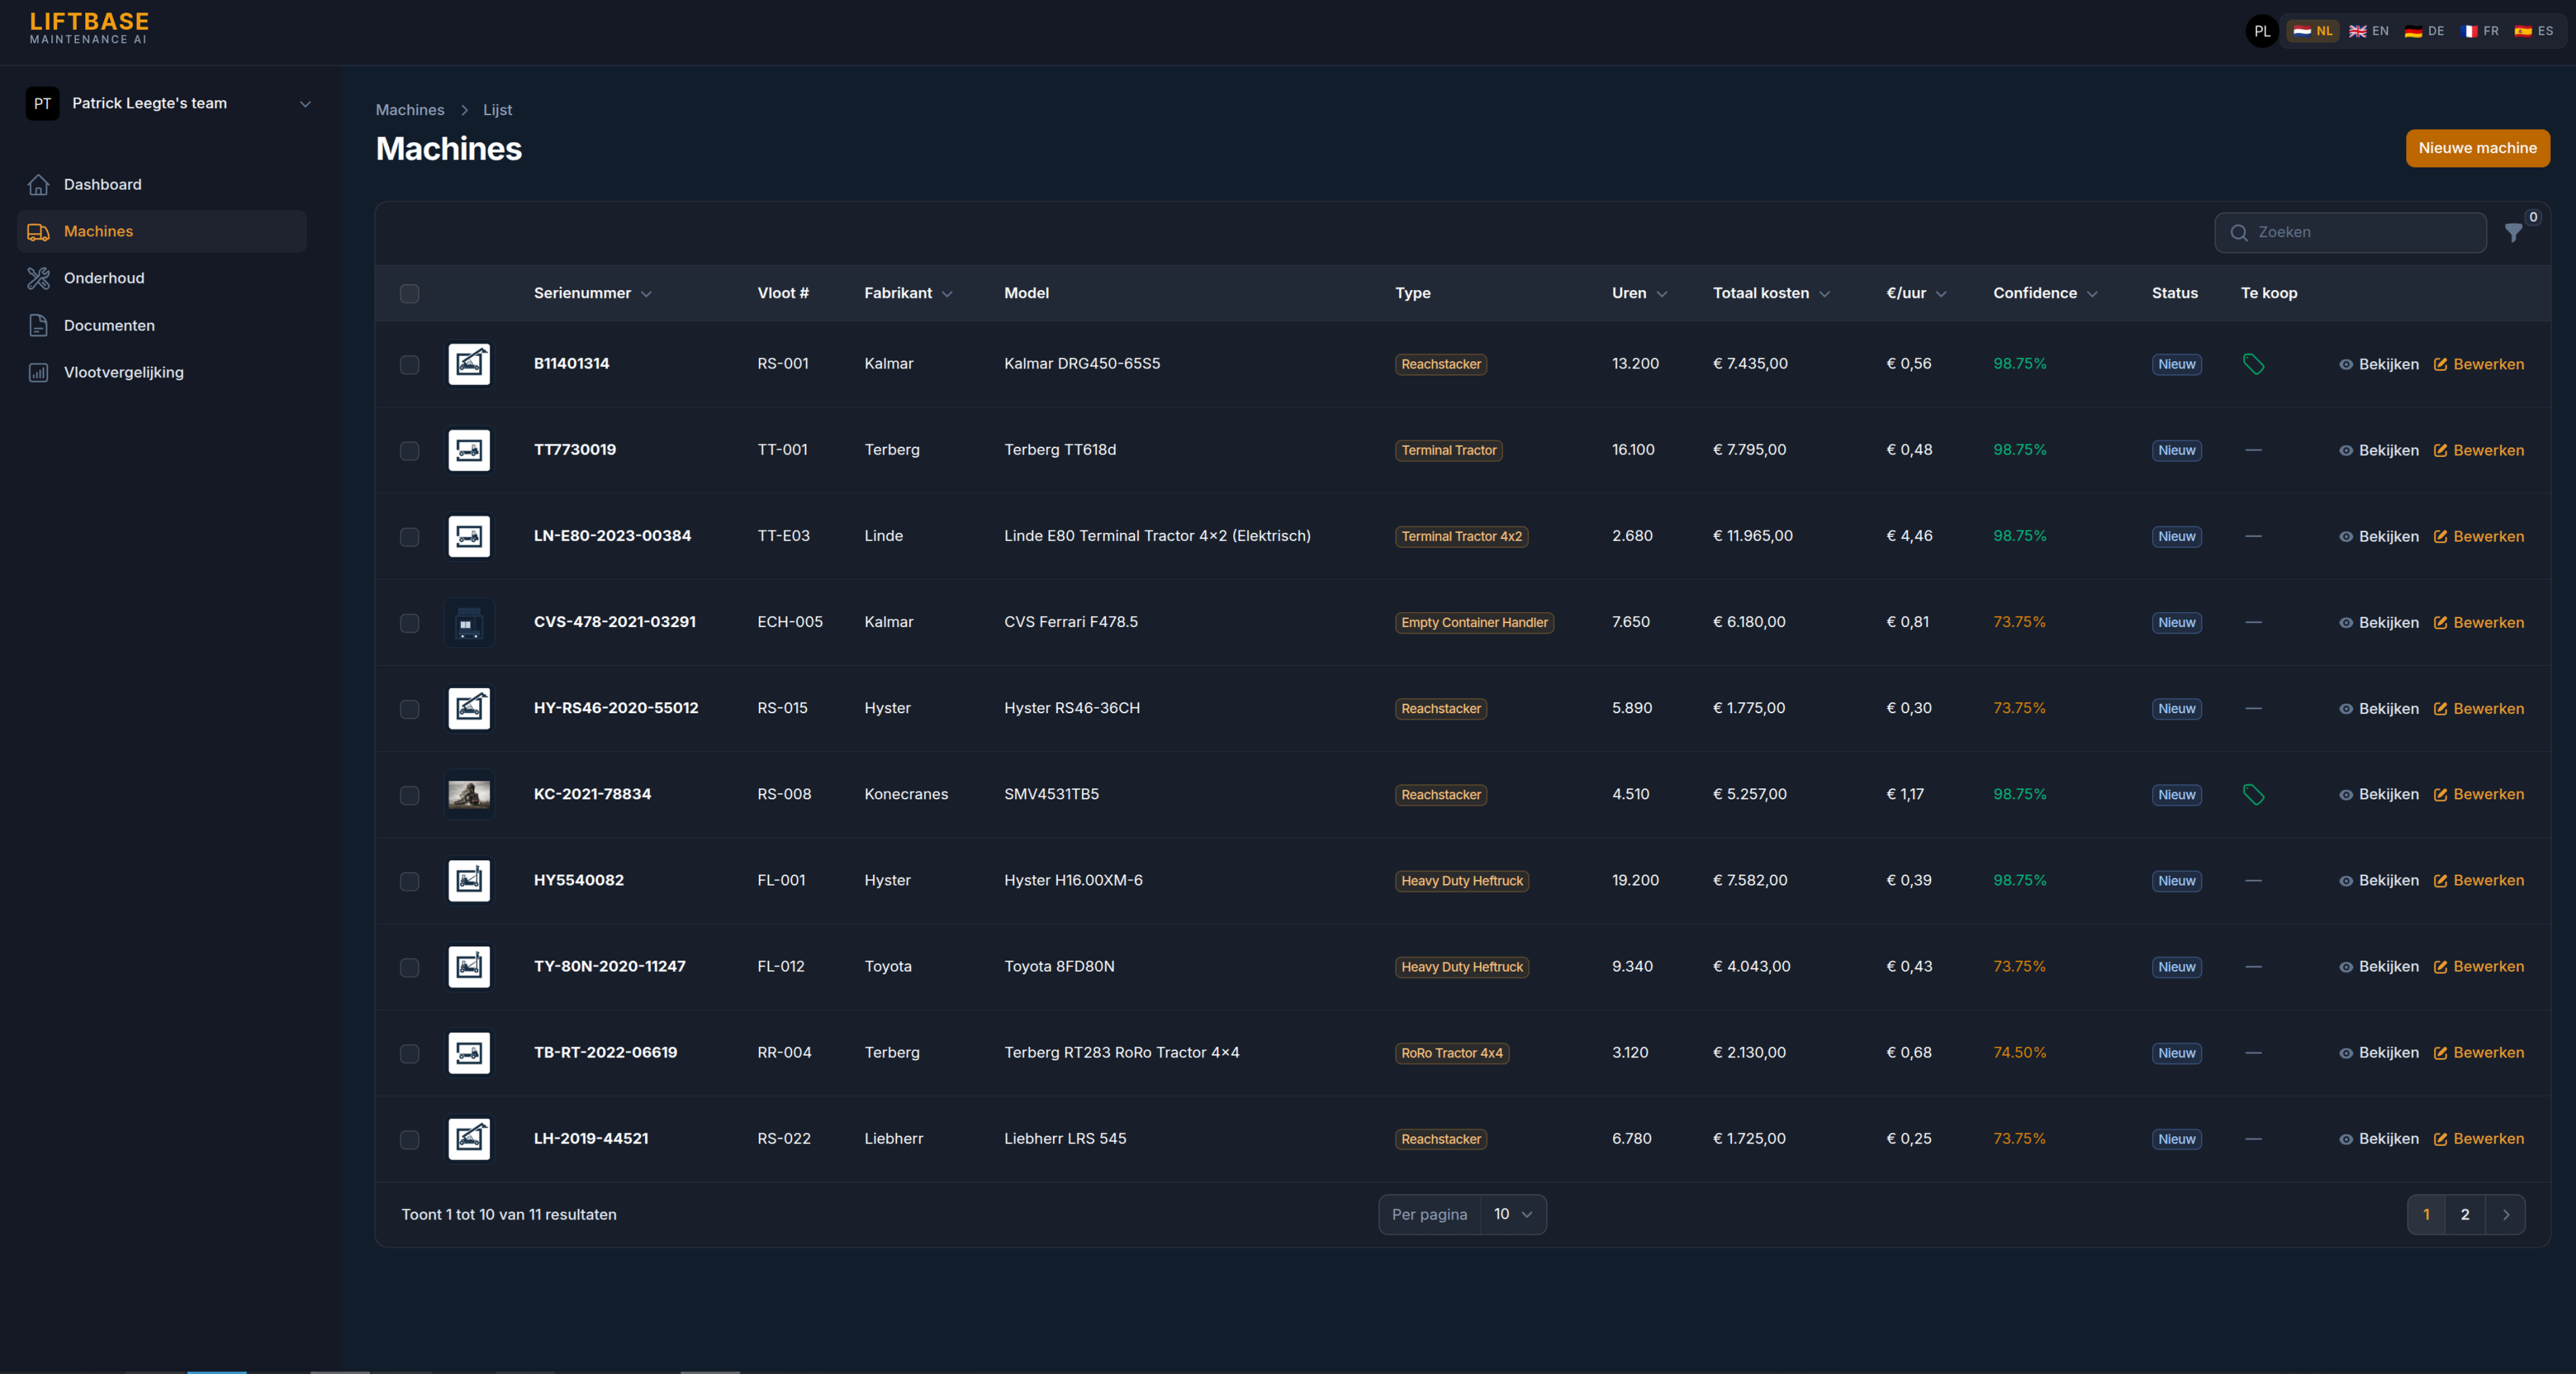The height and width of the screenshot is (1374, 2576).
Task: Click the PL user avatar
Action: coord(2262,31)
